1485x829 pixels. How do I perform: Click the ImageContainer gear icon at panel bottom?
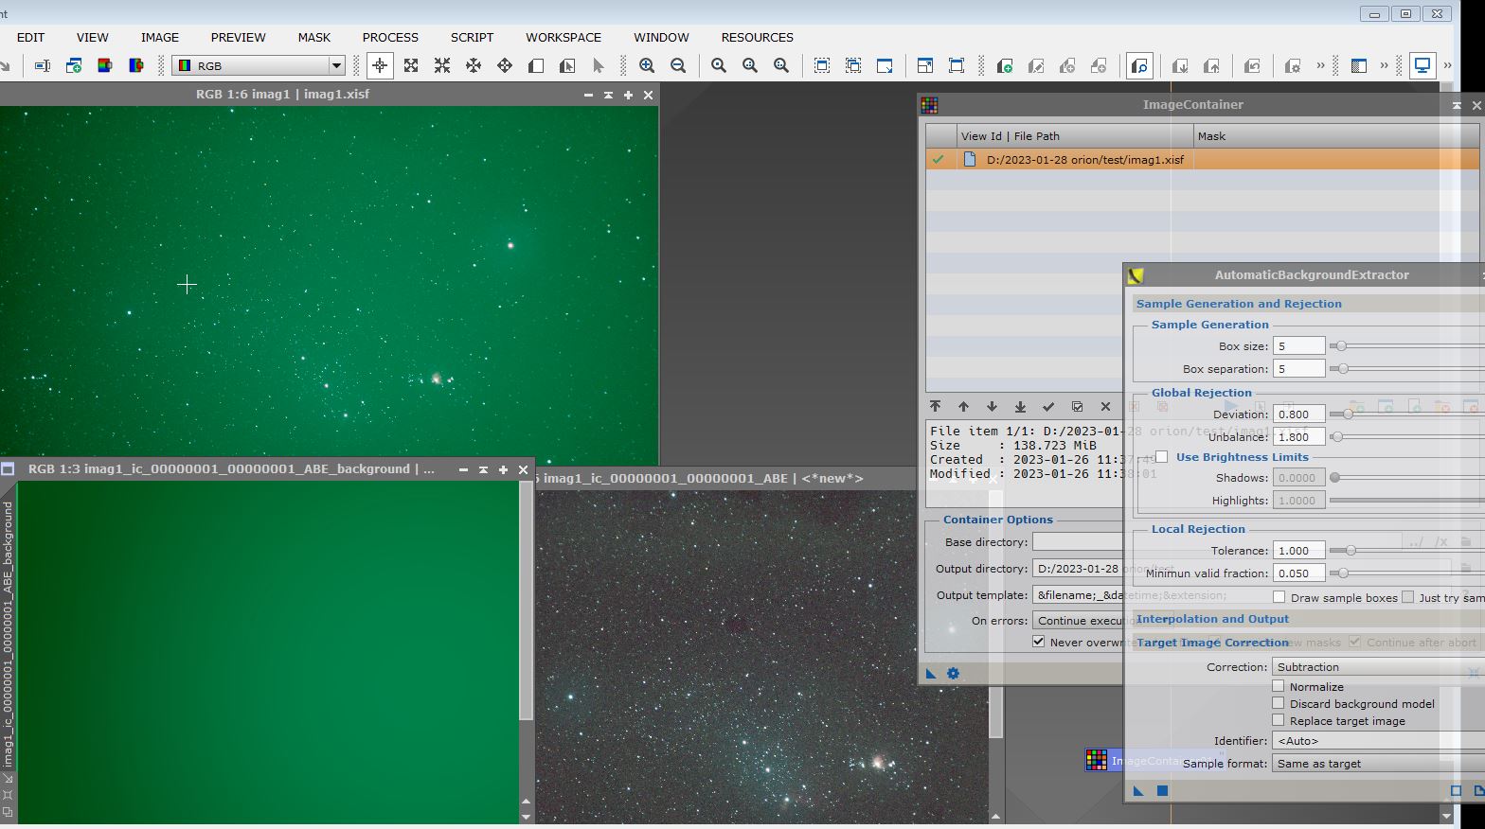click(953, 674)
